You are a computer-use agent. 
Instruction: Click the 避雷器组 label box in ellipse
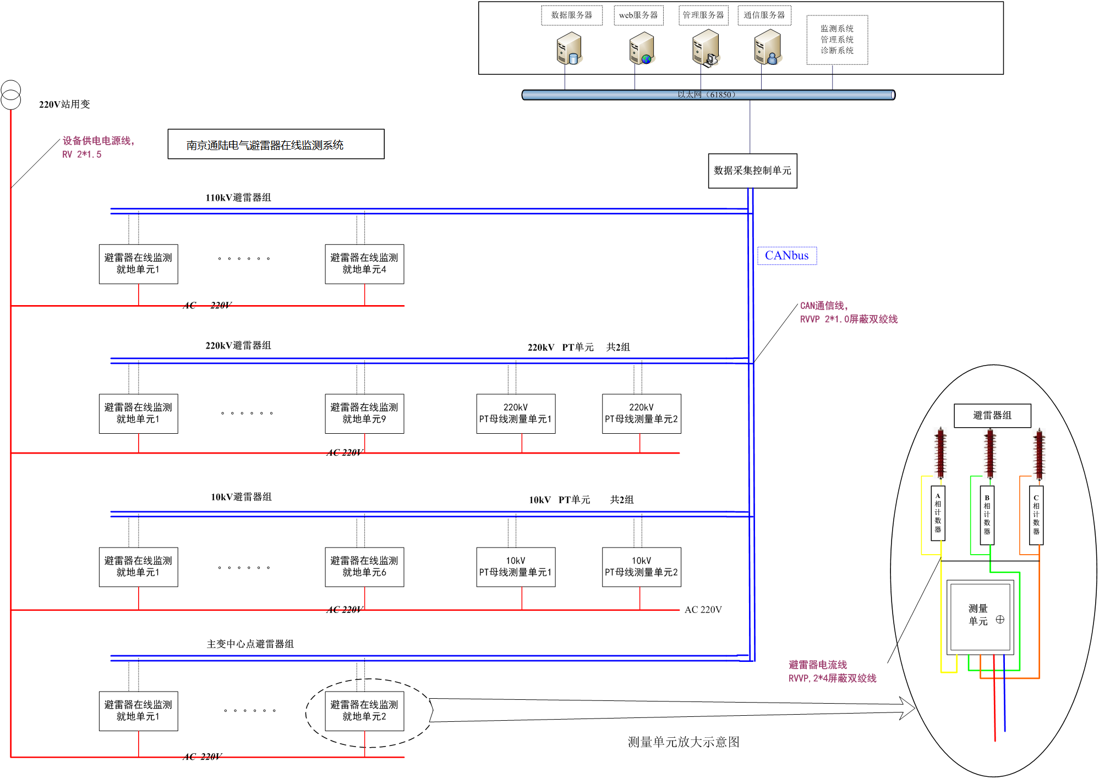tap(992, 416)
